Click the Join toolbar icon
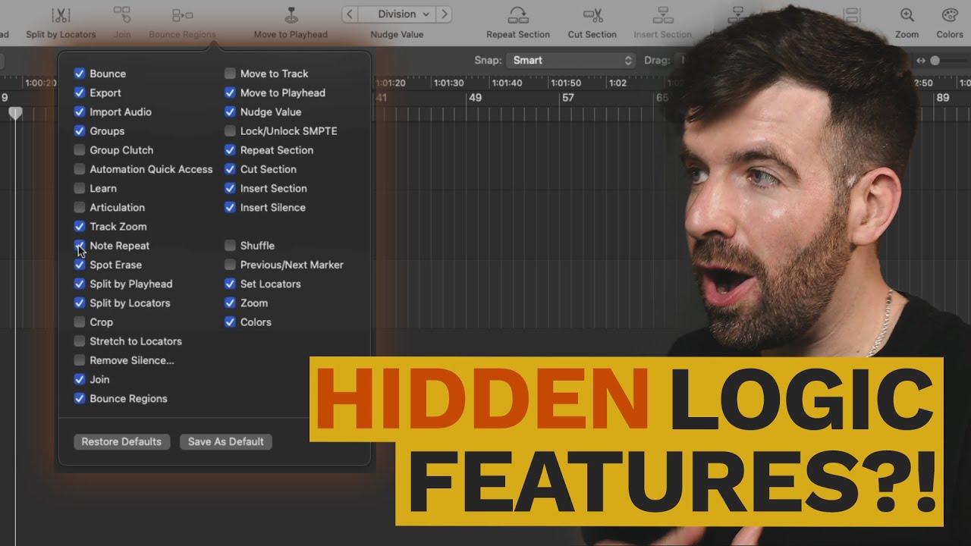The image size is (971, 546). (122, 15)
